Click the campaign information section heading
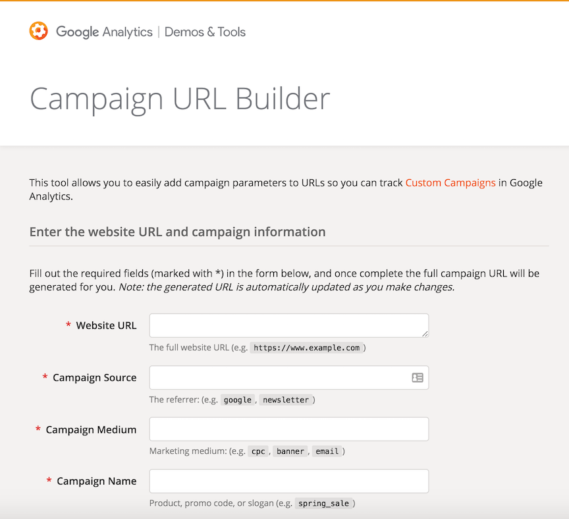Screen dimensions: 569x519 point(176,232)
